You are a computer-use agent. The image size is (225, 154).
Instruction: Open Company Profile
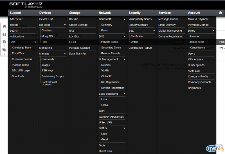click(x=198, y=76)
